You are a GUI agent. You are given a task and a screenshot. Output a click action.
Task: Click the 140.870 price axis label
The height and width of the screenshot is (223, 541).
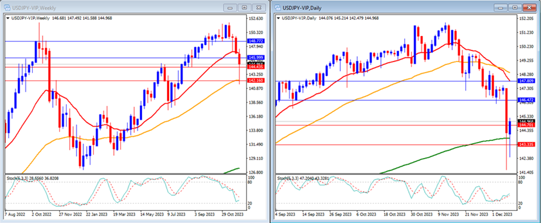tap(256, 89)
